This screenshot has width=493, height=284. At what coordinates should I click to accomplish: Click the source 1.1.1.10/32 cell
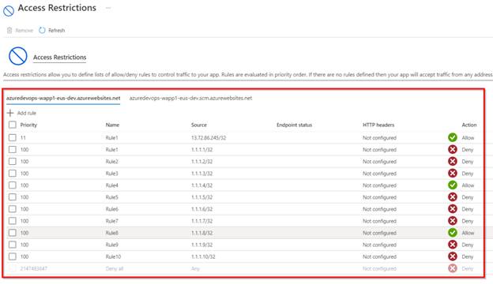tap(203, 256)
